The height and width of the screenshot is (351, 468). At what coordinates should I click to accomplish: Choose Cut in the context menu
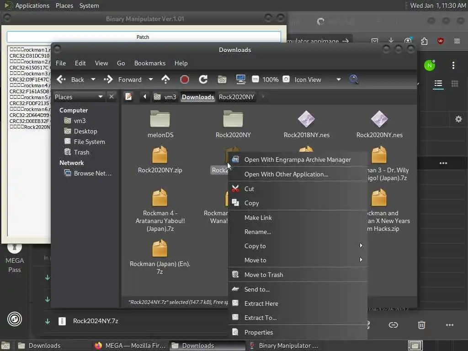tap(298, 189)
